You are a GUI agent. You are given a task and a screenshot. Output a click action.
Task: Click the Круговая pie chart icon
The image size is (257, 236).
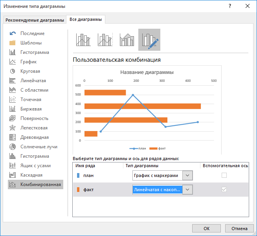13,71
